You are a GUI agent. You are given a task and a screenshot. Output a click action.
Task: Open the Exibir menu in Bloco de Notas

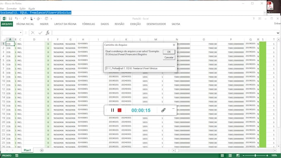22,9
